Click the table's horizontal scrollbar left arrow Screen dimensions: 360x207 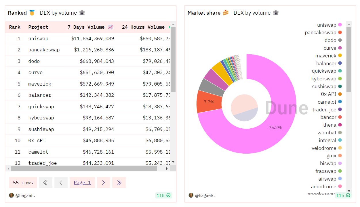8,169
